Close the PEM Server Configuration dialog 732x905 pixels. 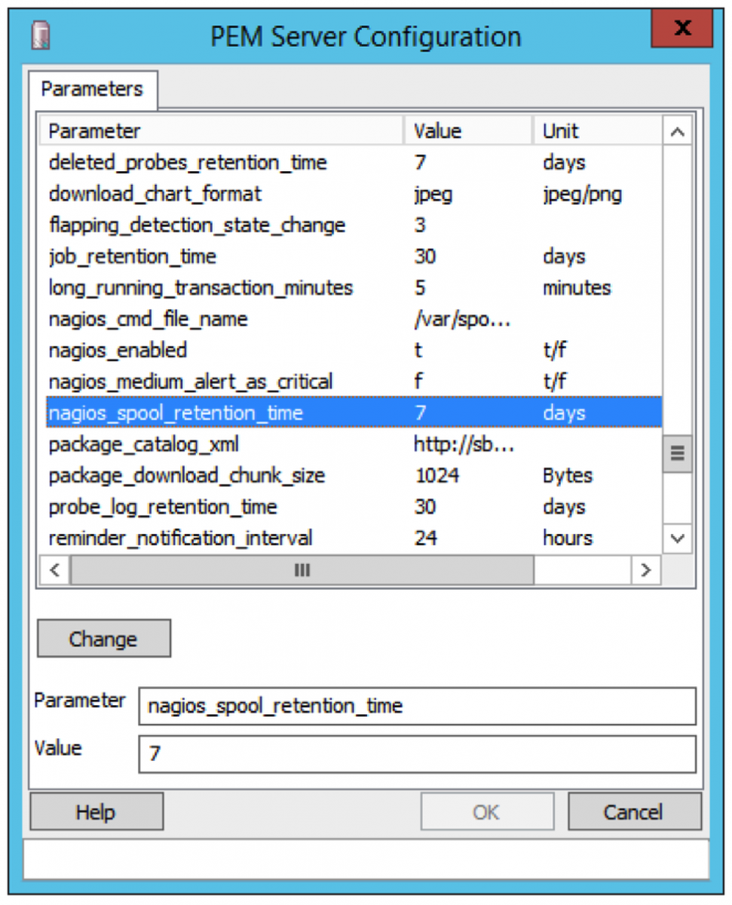click(x=682, y=29)
